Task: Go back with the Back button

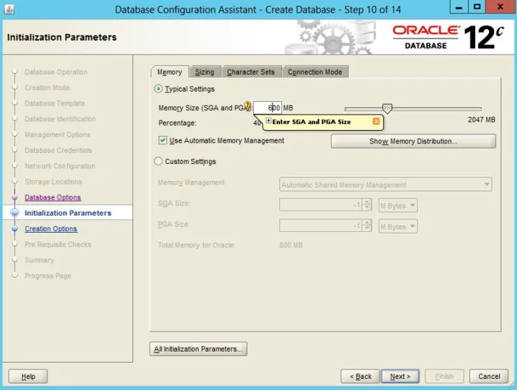Action: (x=360, y=376)
